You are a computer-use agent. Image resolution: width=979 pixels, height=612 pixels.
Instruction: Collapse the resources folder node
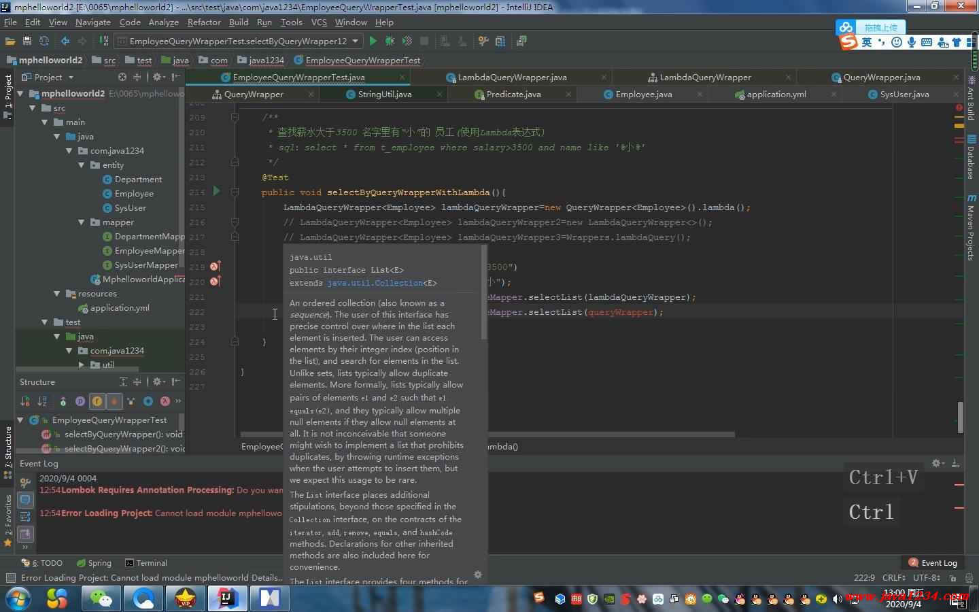tap(57, 293)
